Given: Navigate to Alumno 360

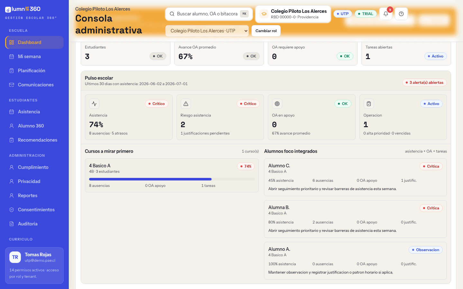Looking at the screenshot, I should 34,126.
